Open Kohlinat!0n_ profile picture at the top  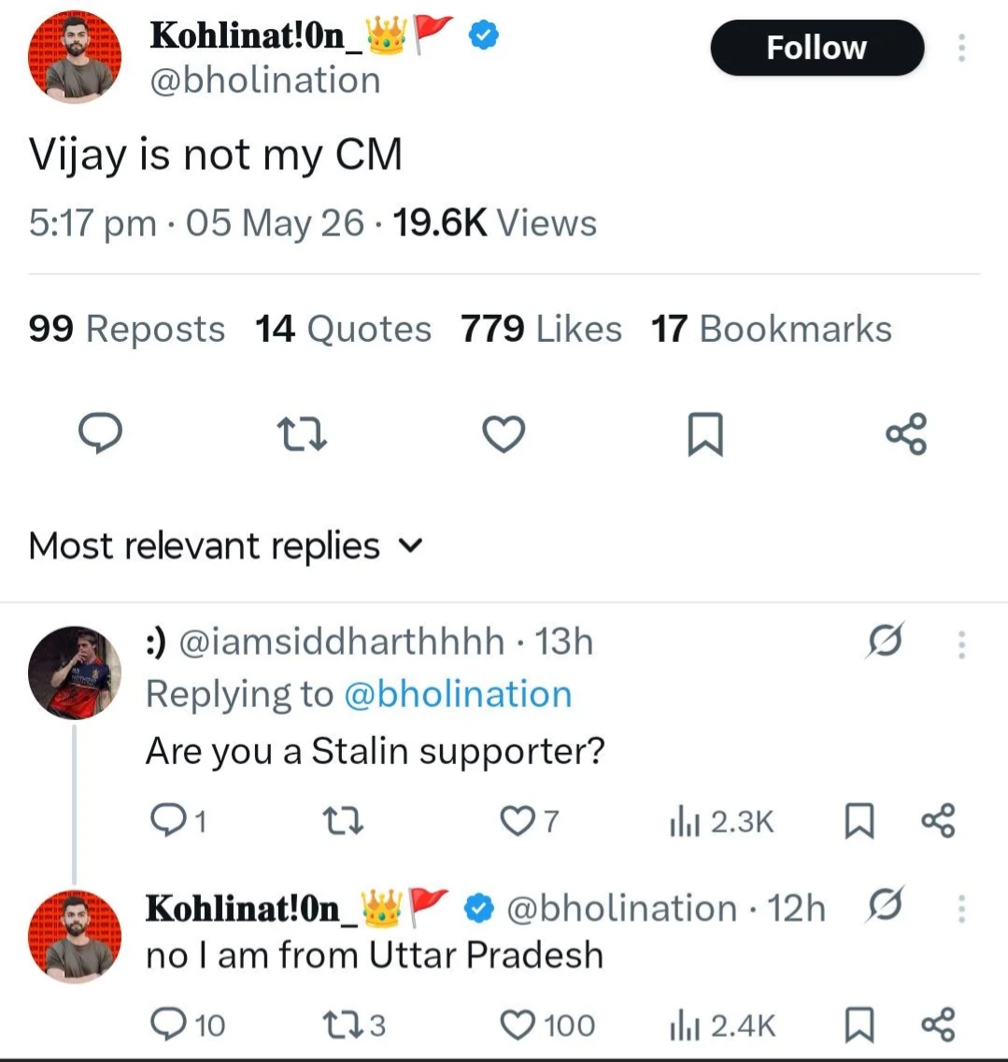75,57
